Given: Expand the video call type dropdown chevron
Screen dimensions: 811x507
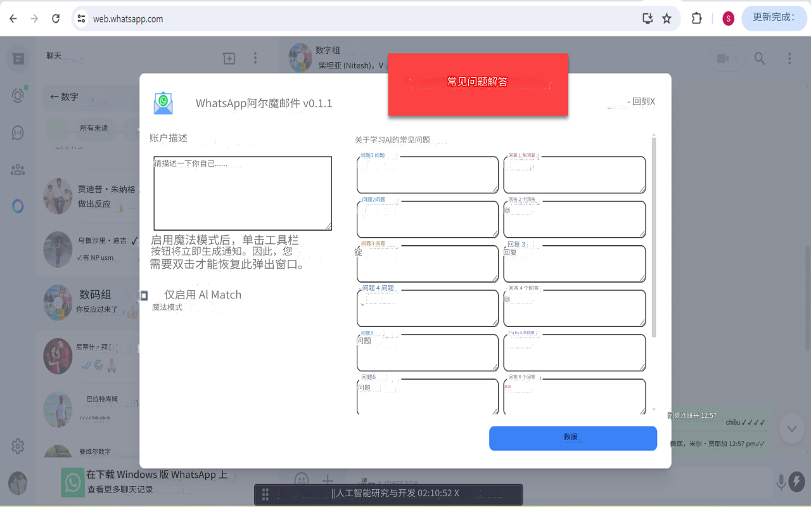Looking at the screenshot, I should tap(736, 58).
